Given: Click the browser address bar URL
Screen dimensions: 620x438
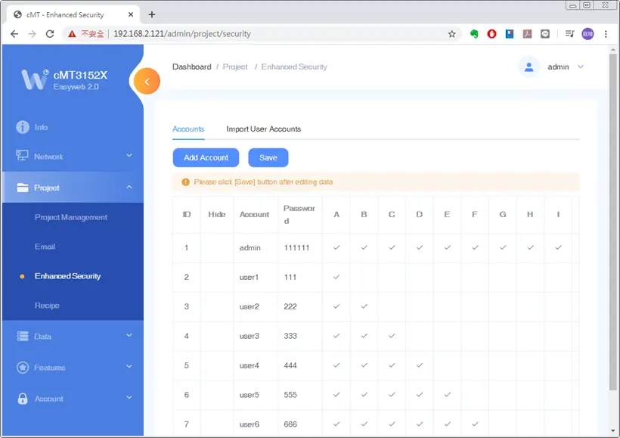Looking at the screenshot, I should 182,34.
